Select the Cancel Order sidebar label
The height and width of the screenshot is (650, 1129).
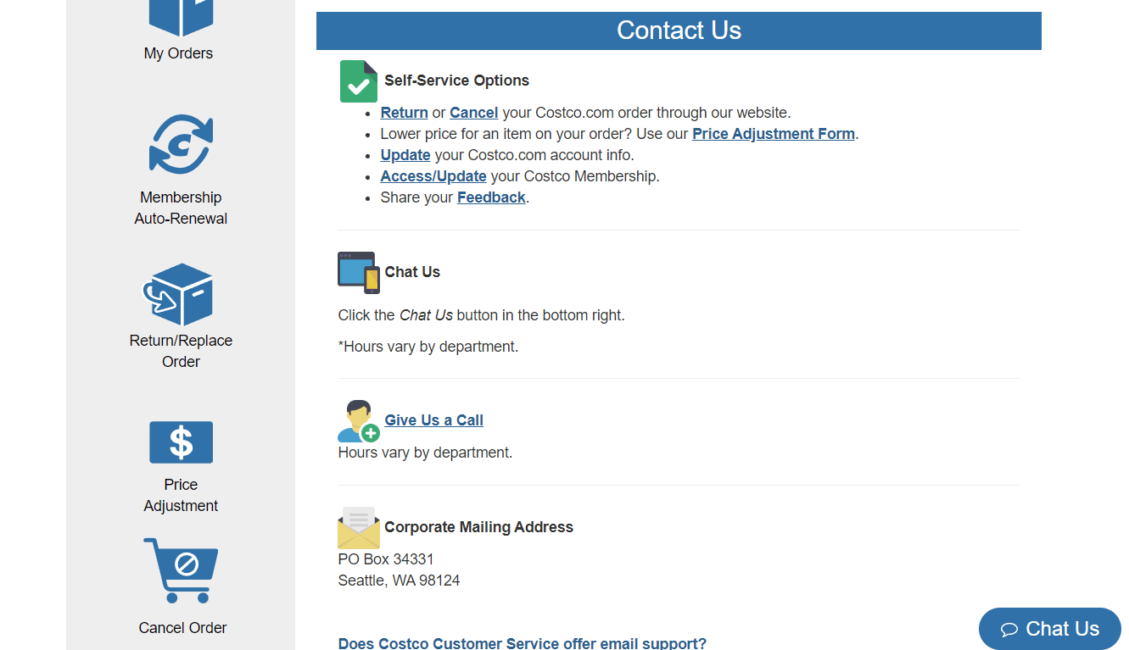[x=182, y=628]
